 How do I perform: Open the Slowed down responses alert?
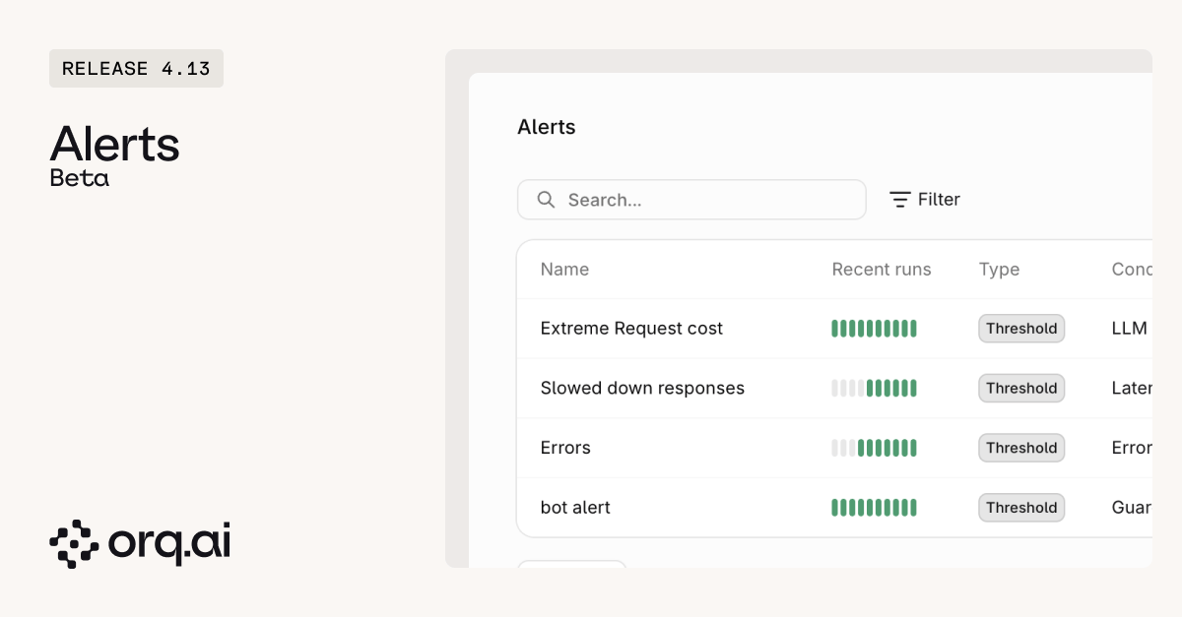642,388
